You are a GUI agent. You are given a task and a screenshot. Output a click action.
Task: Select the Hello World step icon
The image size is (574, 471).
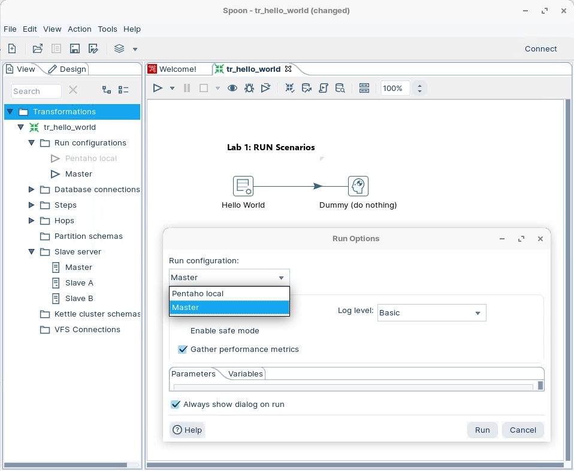(243, 186)
